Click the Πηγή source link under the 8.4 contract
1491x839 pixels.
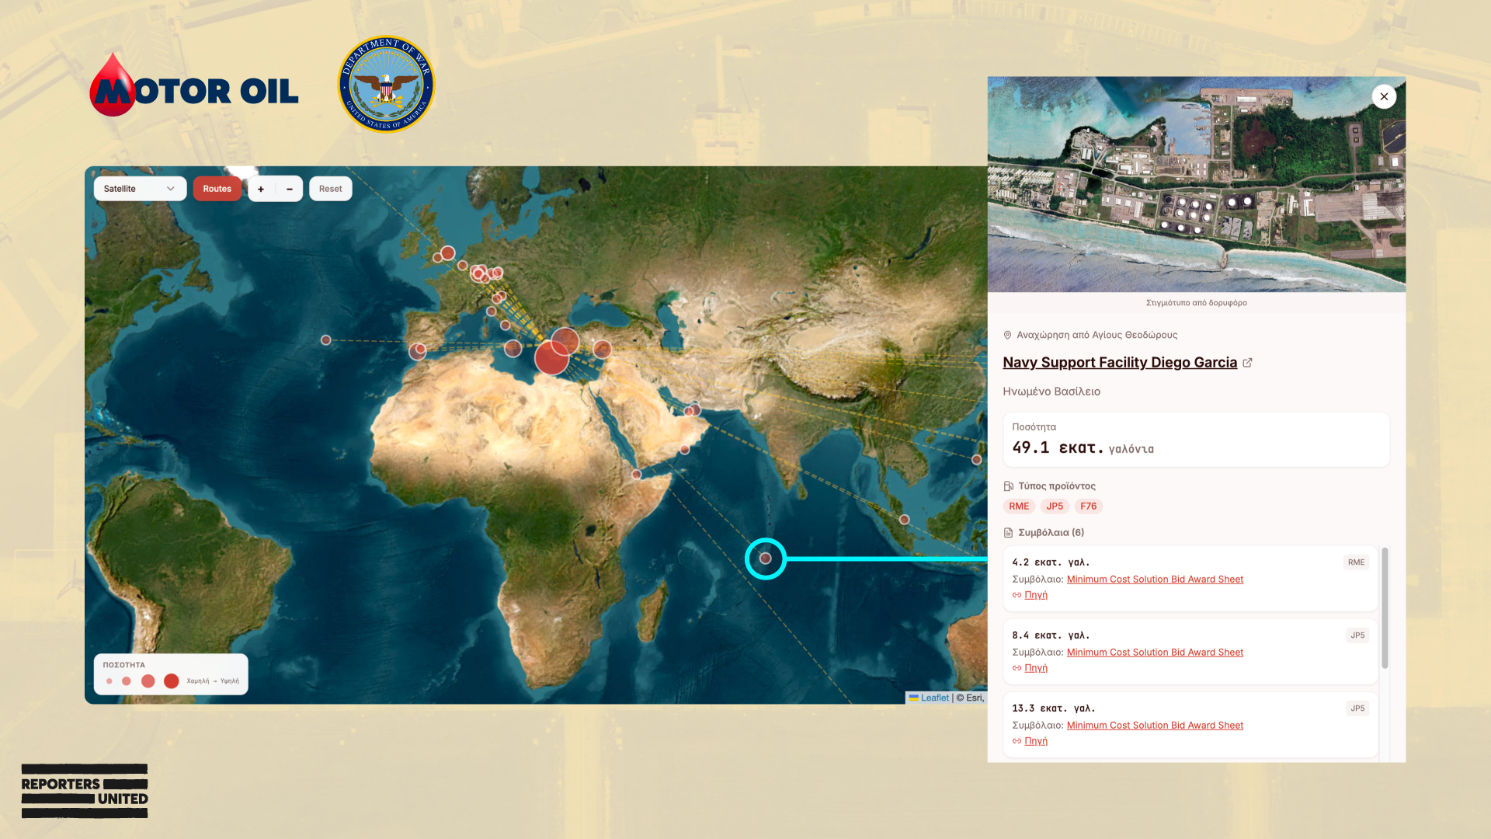[1036, 668]
